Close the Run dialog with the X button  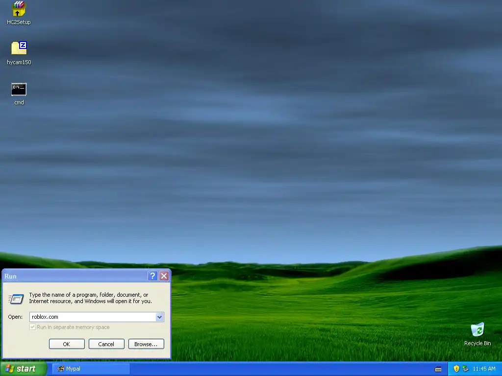[x=164, y=276]
